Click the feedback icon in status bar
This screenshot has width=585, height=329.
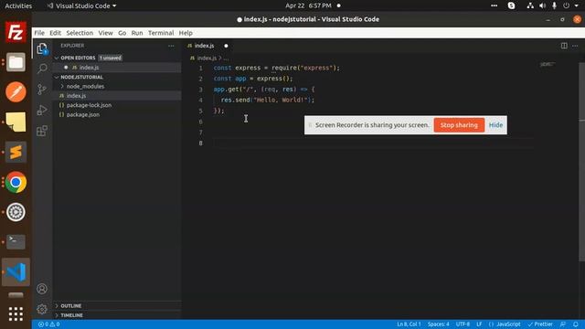click(563, 324)
